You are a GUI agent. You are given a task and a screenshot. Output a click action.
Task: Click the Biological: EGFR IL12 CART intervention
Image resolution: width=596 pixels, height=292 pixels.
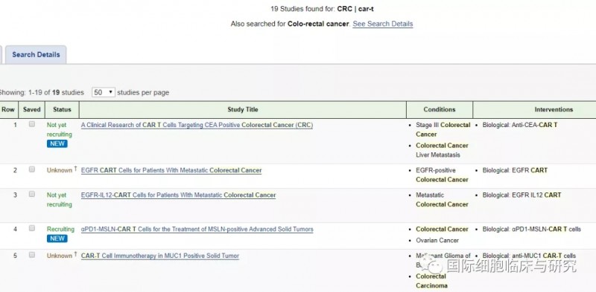[522, 195]
